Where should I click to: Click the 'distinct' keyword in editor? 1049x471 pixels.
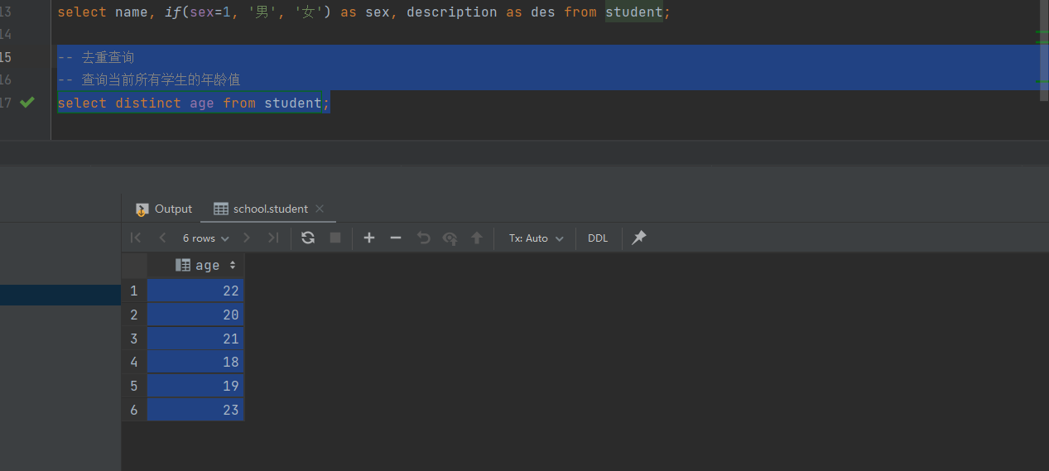tap(148, 103)
